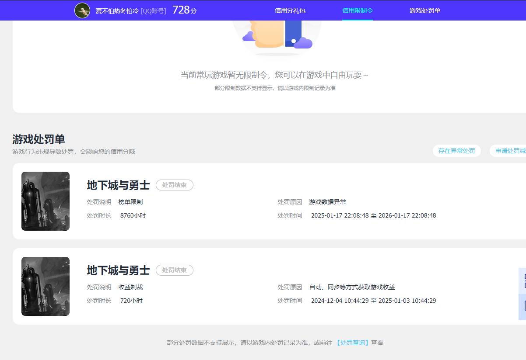The height and width of the screenshot is (360, 526).
Task: Switch to the 游戏处罚单 tab
Action: [424, 10]
